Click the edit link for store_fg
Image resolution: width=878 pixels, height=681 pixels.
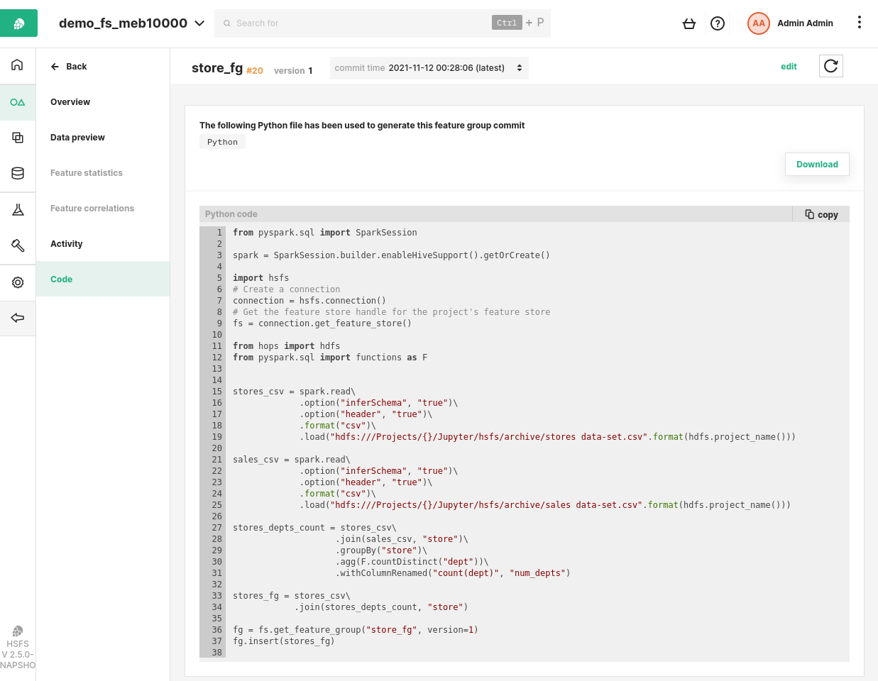[x=789, y=66]
